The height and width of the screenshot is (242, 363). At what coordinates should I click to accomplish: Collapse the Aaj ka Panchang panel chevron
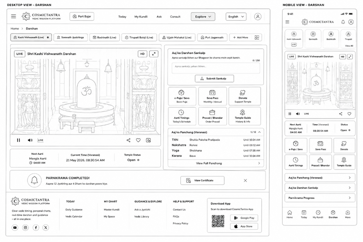point(259,132)
